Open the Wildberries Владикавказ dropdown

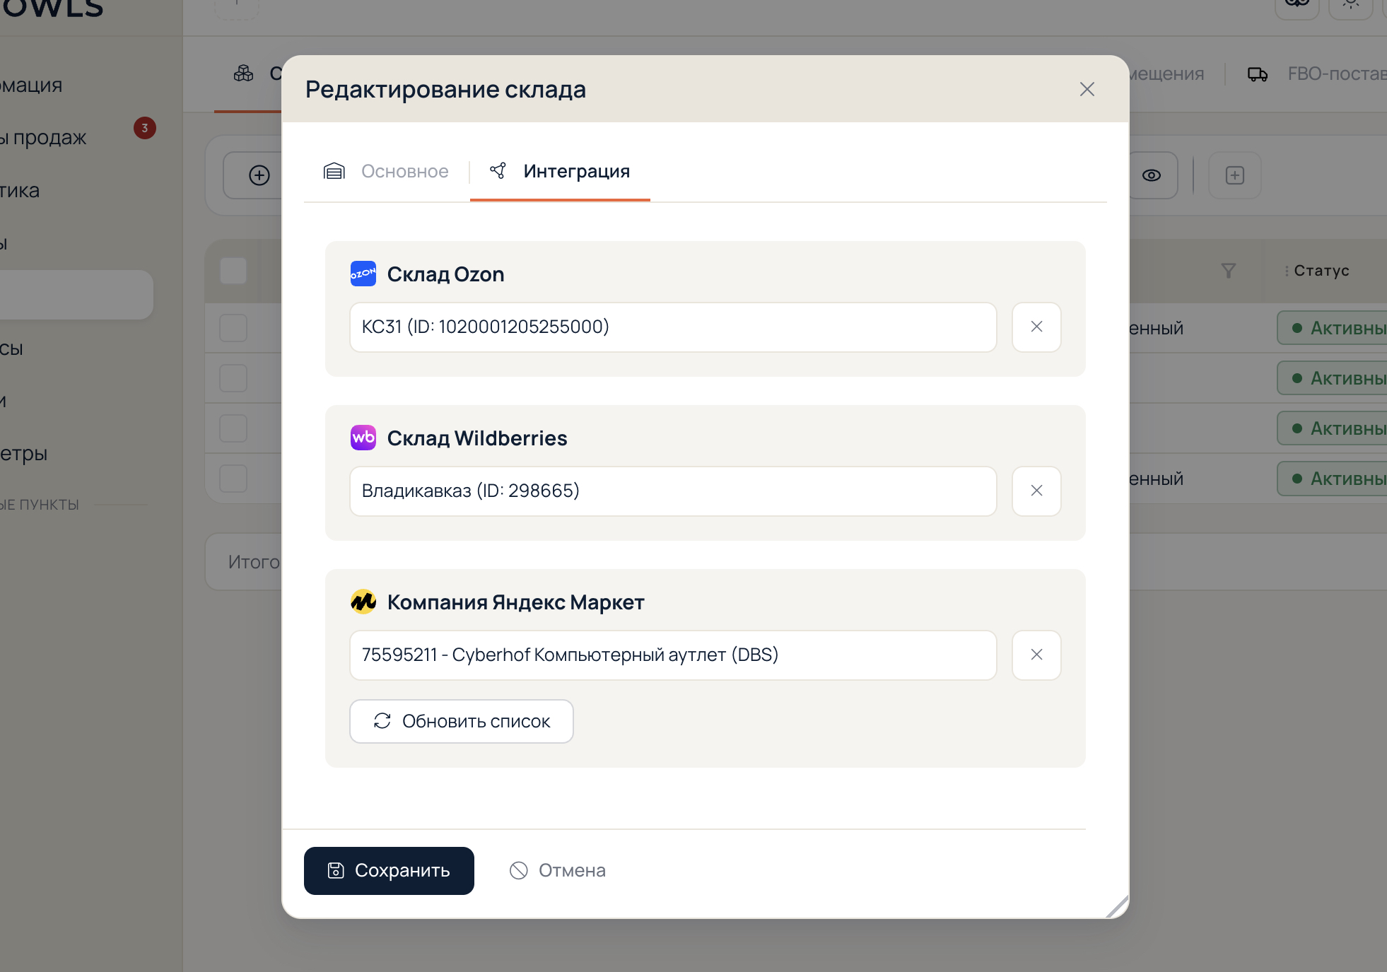pos(673,491)
